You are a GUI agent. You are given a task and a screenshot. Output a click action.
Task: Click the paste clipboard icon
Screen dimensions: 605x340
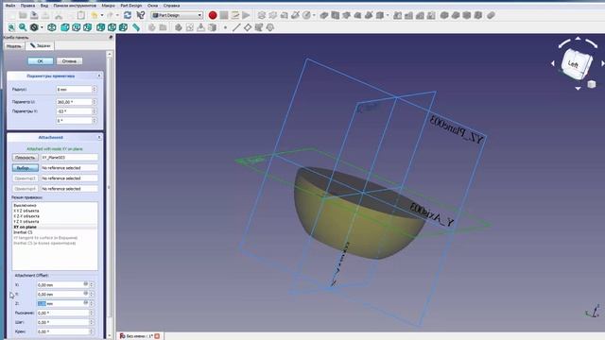[x=81, y=15]
